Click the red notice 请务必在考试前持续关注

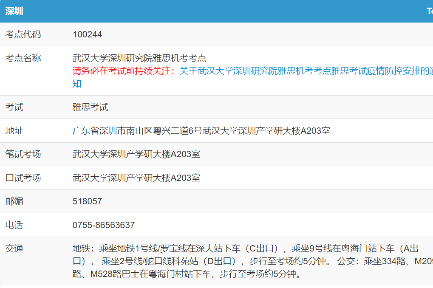click(x=124, y=71)
